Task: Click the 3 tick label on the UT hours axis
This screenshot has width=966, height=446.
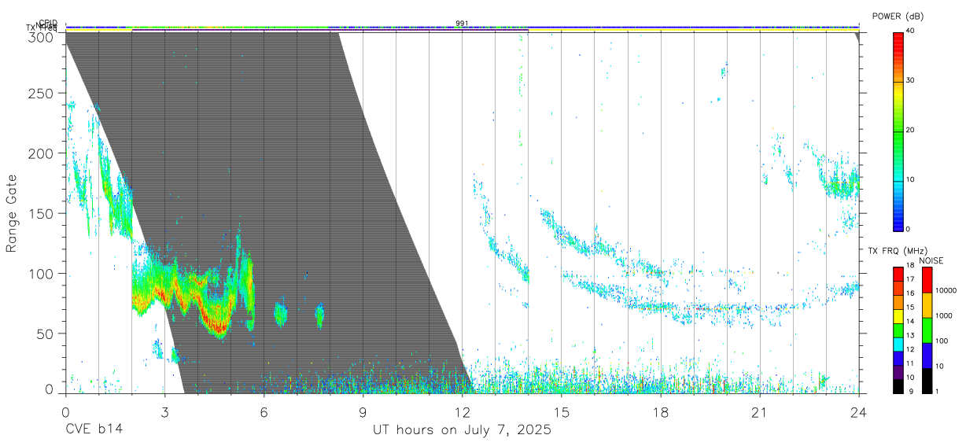Action: (164, 412)
